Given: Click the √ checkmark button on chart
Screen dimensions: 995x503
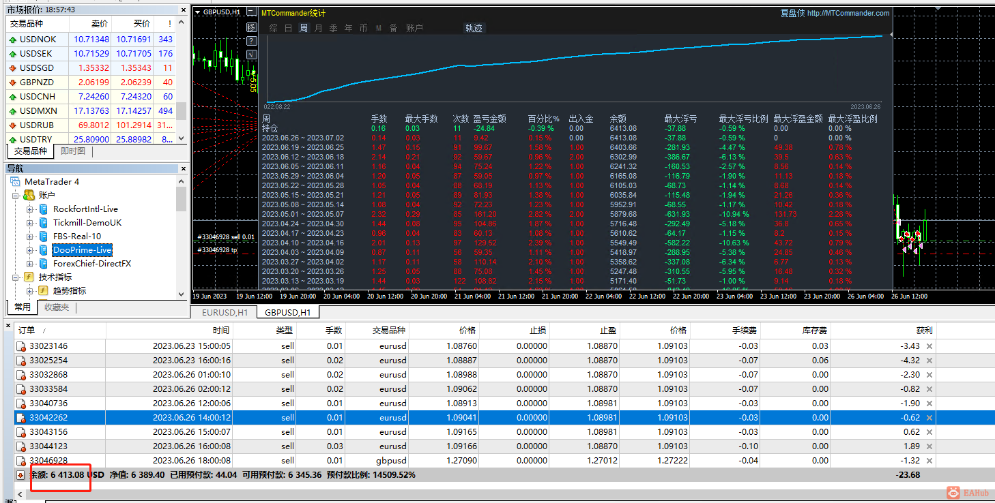Looking at the screenshot, I should click(252, 55).
